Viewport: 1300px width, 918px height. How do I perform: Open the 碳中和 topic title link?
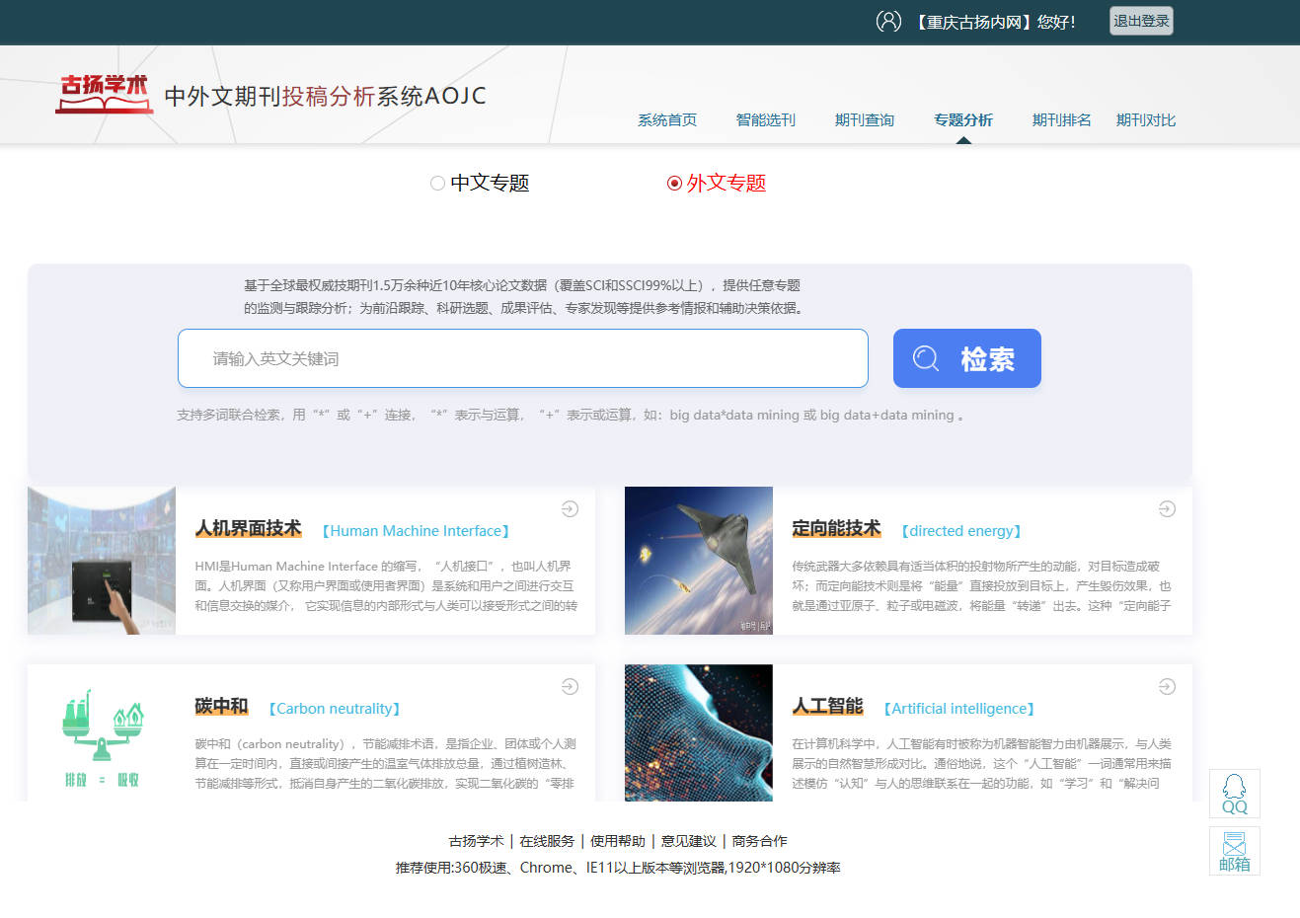click(x=221, y=707)
